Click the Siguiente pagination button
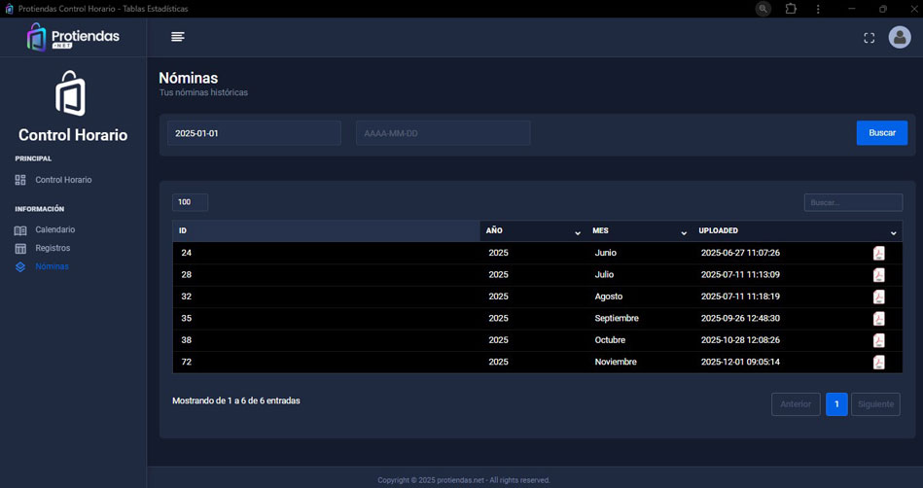 click(x=875, y=404)
